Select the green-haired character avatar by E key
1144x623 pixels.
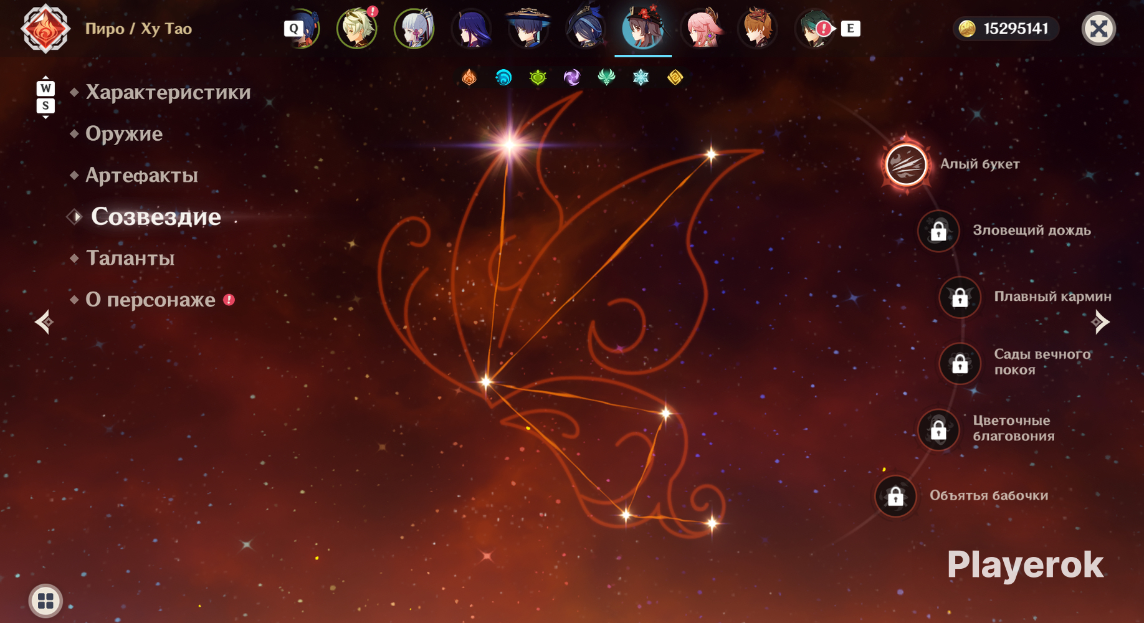[814, 29]
